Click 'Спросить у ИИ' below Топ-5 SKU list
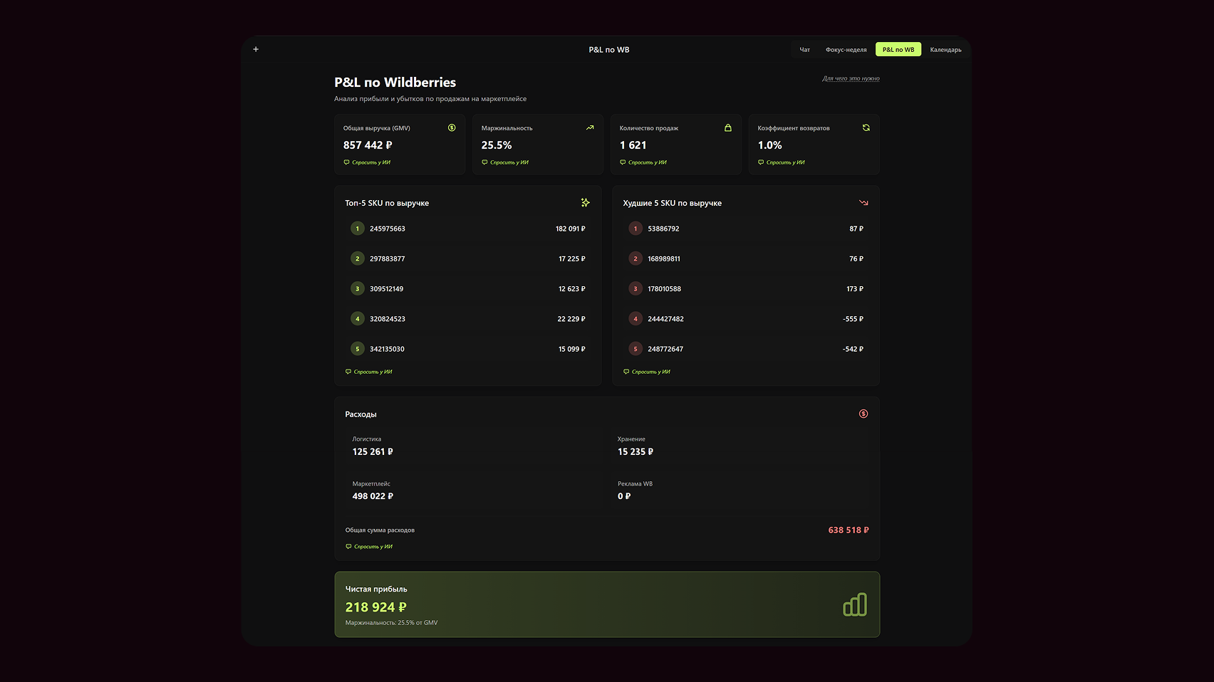Viewport: 1214px width, 682px height. (x=372, y=372)
